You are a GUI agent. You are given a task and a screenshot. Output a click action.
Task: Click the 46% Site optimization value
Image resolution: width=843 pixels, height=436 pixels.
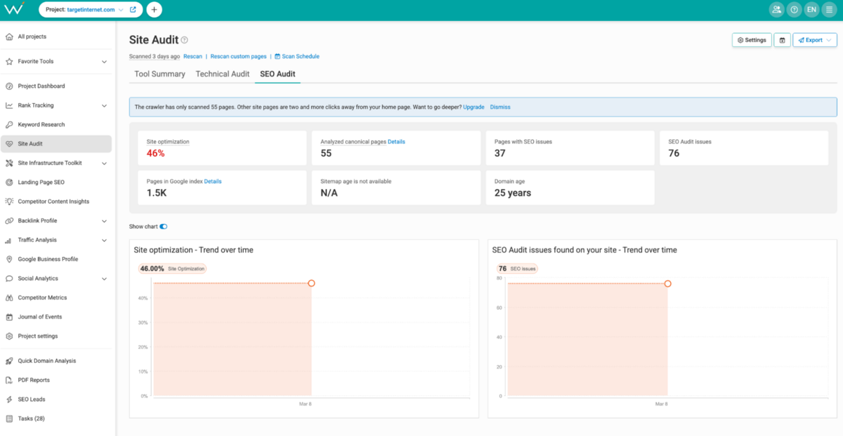155,153
